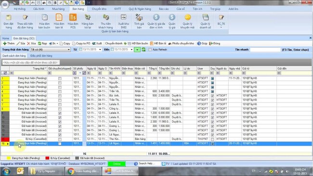Toggle Duyệt checkbox in row 15
The image size is (313, 176).
(212, 139)
